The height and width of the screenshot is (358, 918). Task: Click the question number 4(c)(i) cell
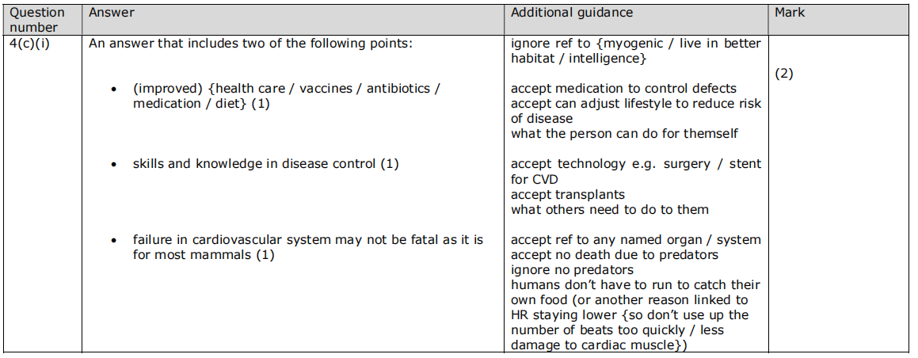click(x=30, y=44)
